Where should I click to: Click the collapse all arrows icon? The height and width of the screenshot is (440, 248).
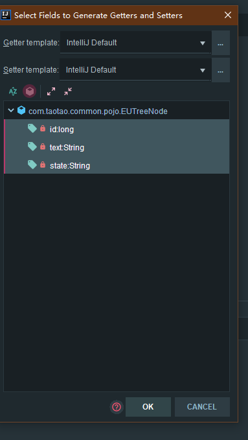click(68, 91)
